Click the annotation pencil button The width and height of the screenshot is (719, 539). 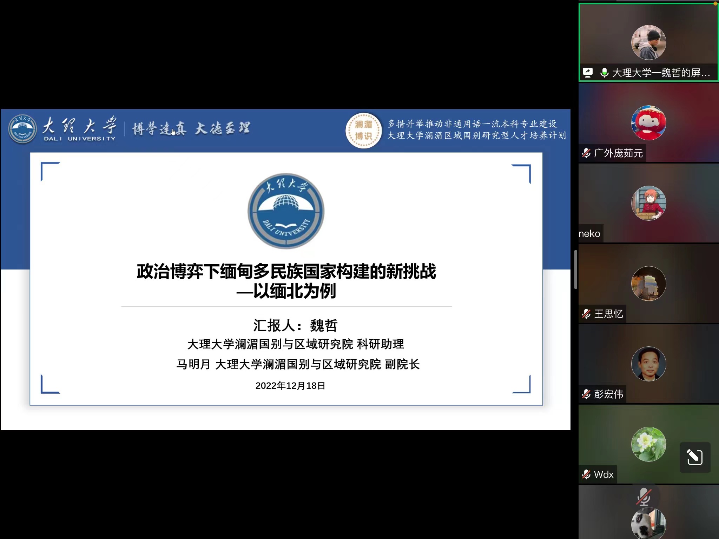(695, 457)
